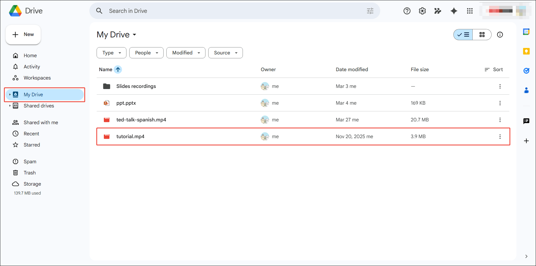Click advanced search options in search bar
536x266 pixels.
coord(370,11)
